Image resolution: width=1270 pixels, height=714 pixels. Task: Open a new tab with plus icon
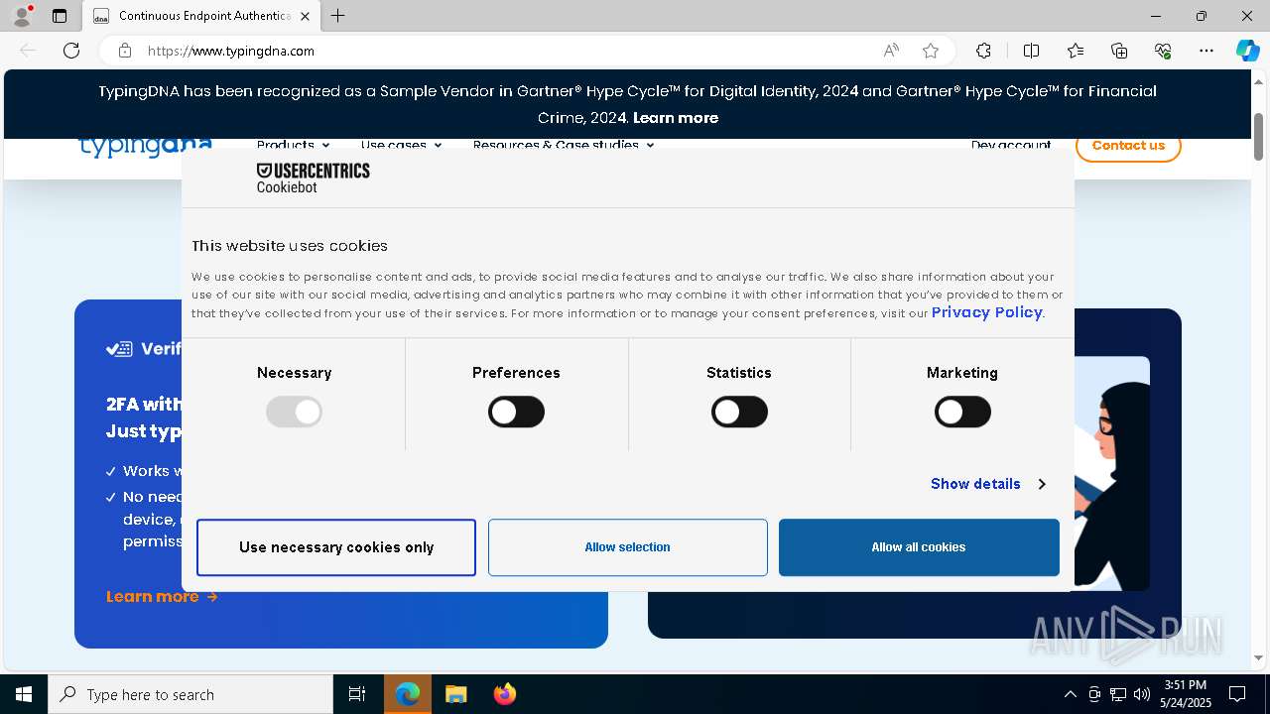(x=338, y=16)
